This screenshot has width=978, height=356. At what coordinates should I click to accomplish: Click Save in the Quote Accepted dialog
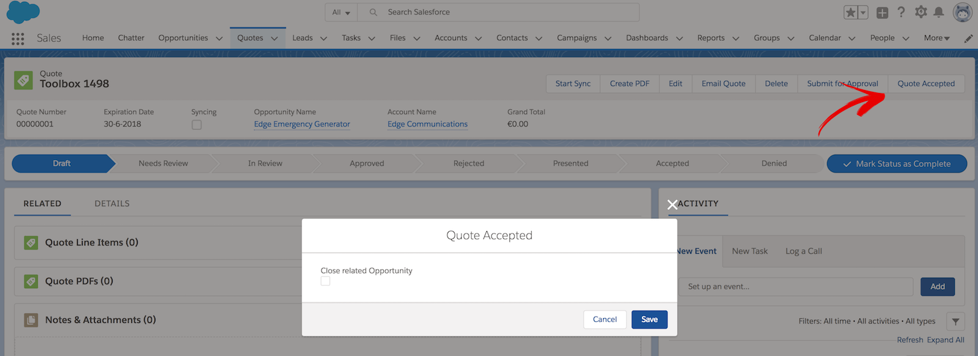point(649,319)
